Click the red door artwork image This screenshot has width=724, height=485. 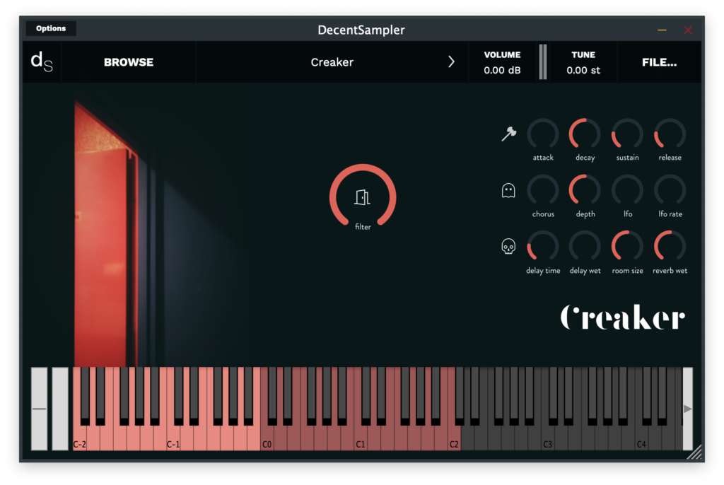[x=106, y=235]
